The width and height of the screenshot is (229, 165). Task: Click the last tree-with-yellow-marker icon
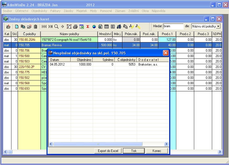point(138,27)
